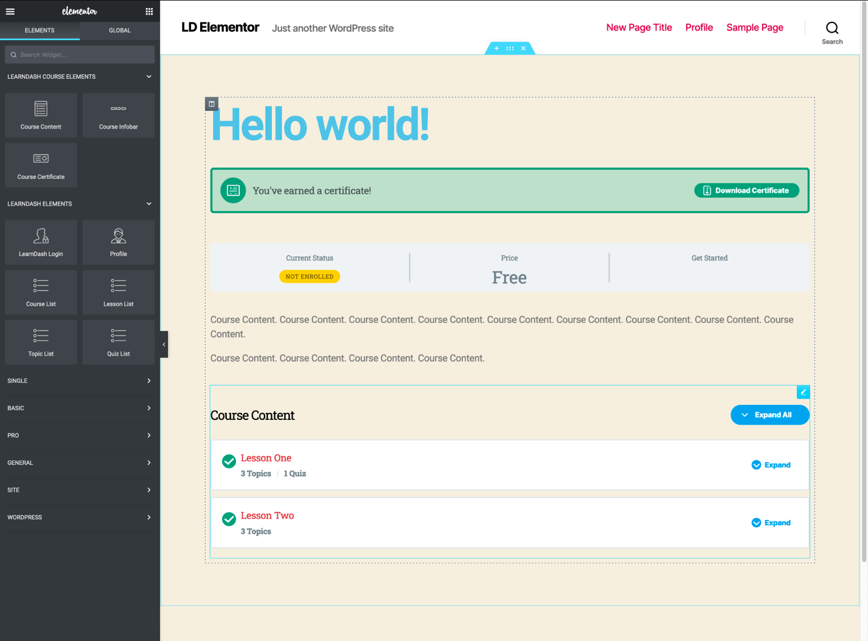868x641 pixels.
Task: Open Profile menu link
Action: [699, 27]
